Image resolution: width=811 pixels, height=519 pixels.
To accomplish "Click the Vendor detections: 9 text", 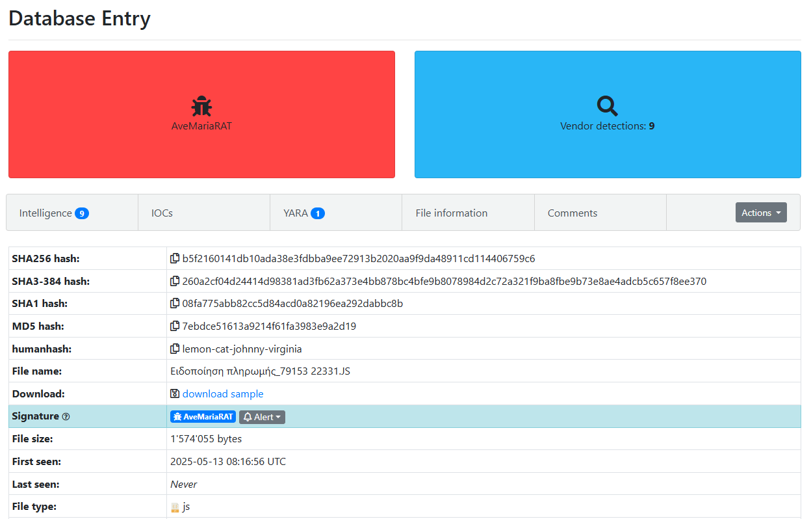I will pos(607,126).
